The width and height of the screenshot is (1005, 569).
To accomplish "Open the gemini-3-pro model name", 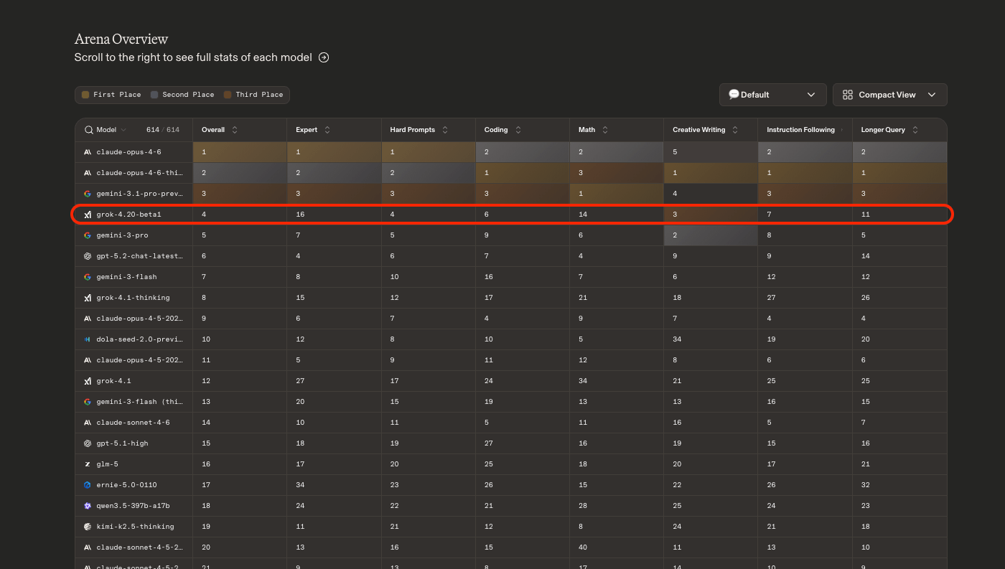I will 122,235.
